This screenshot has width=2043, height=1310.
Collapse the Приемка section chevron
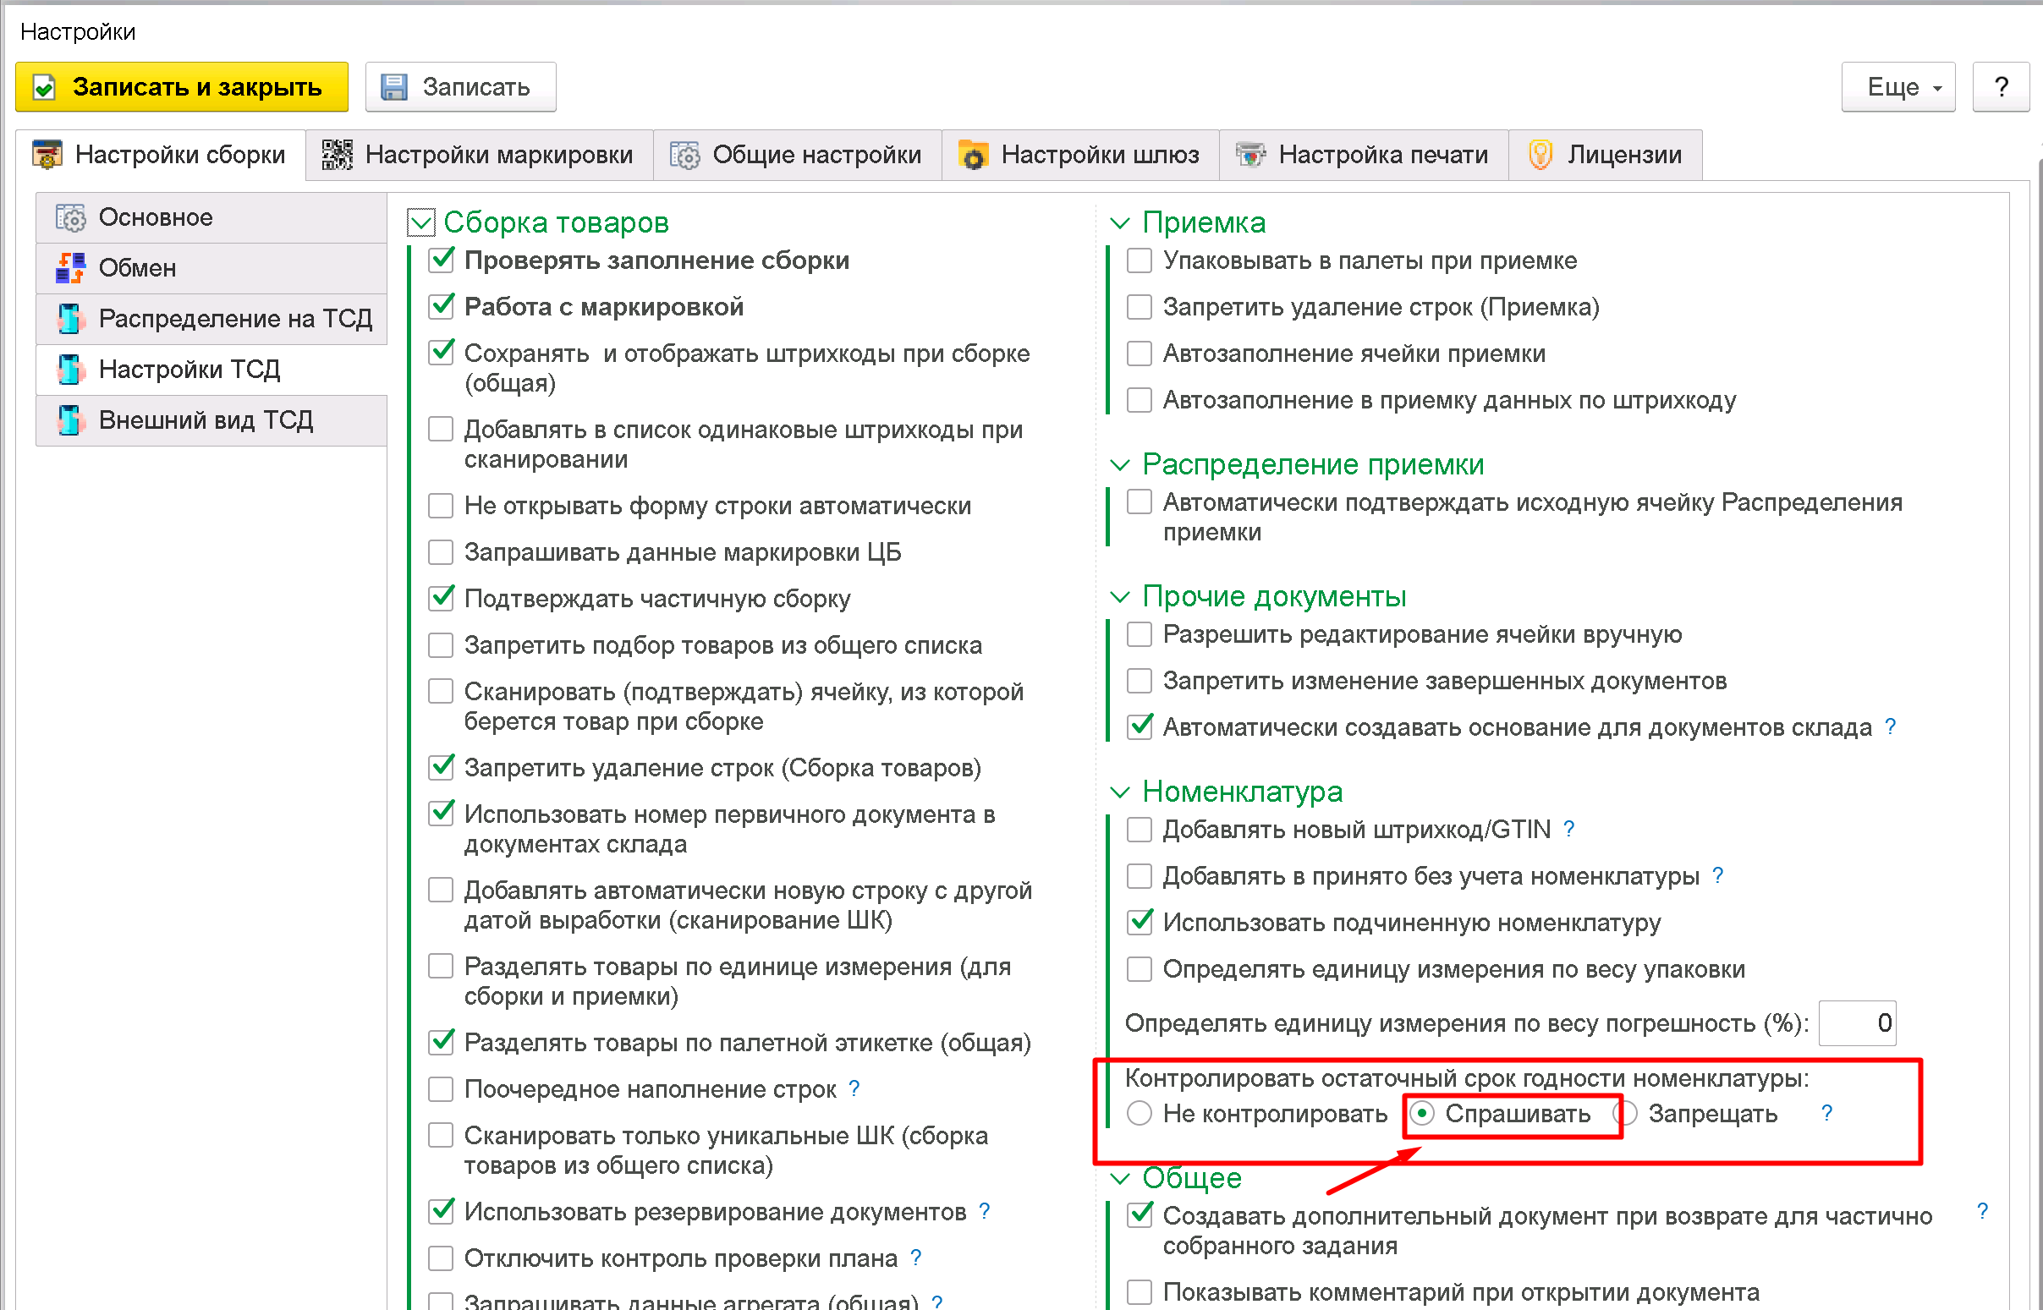coord(1121,223)
